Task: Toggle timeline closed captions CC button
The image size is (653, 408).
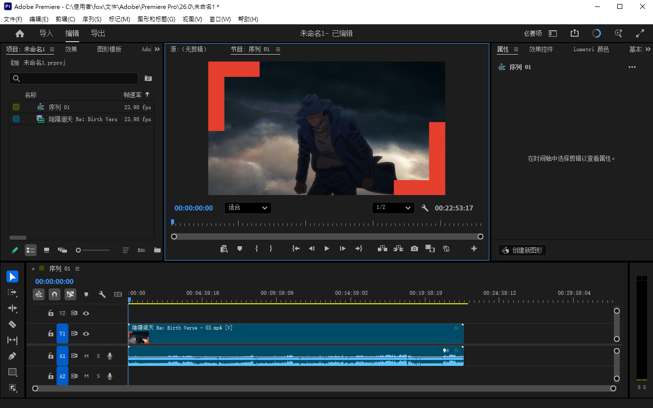Action: (x=118, y=294)
